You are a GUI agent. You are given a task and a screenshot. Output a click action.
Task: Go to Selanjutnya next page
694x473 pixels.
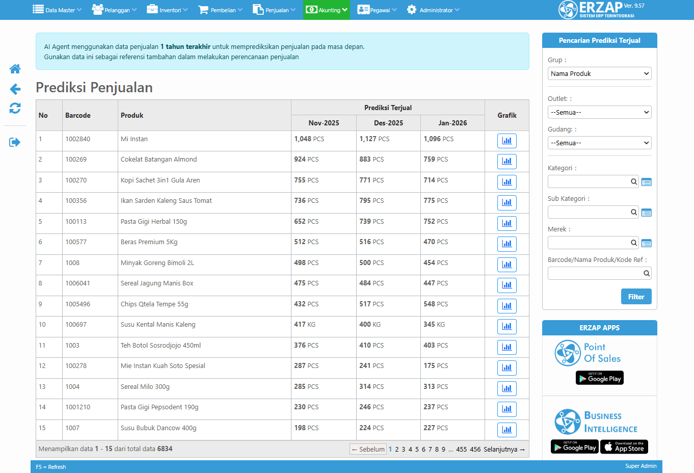coord(504,449)
